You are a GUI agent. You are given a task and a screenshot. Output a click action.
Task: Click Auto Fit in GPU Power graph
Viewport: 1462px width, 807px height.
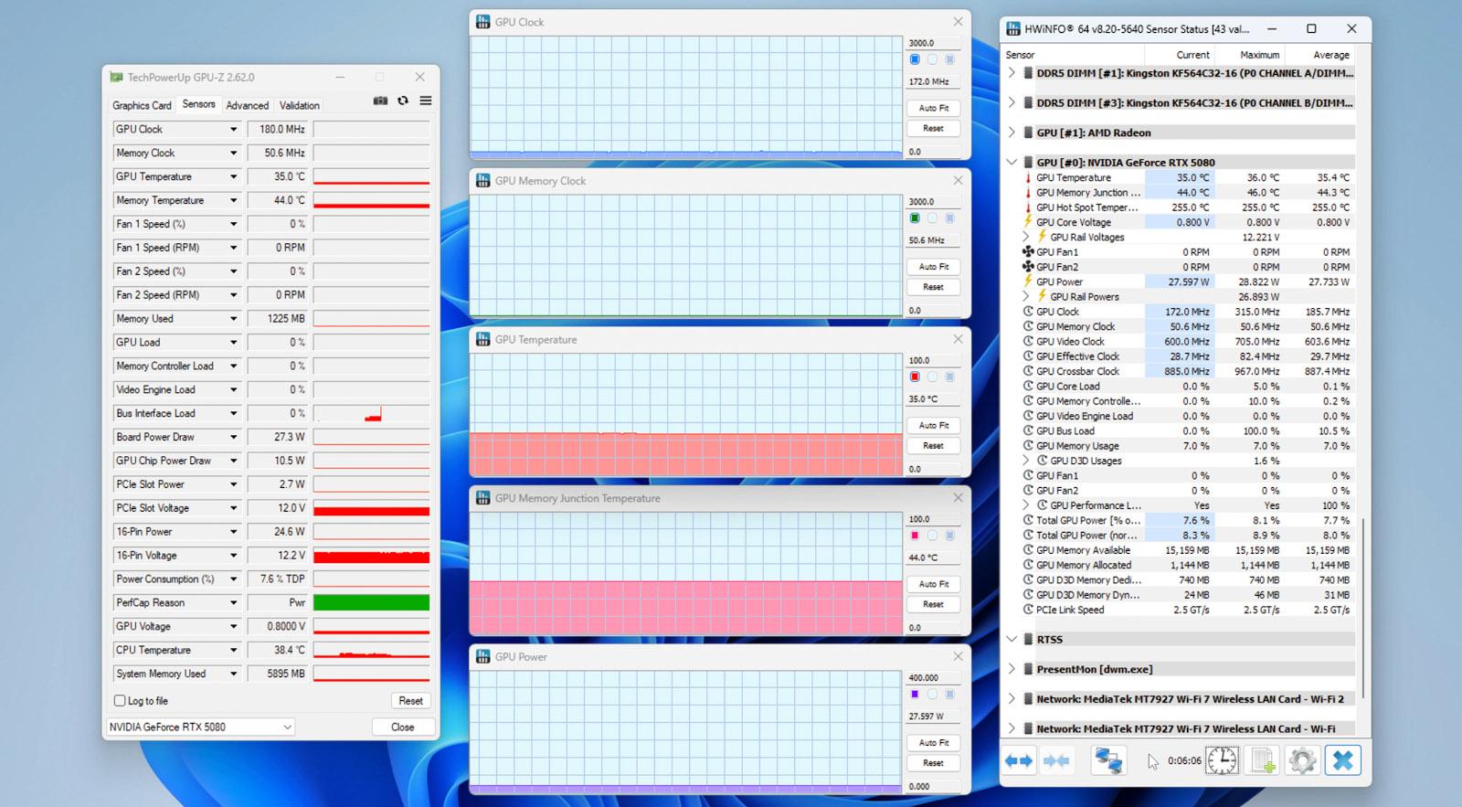(933, 743)
